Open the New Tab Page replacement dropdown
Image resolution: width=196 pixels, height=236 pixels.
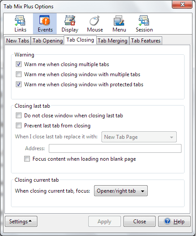pos(139,137)
